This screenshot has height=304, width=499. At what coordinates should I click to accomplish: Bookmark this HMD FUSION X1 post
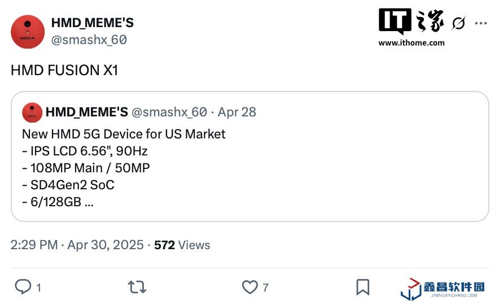click(362, 287)
